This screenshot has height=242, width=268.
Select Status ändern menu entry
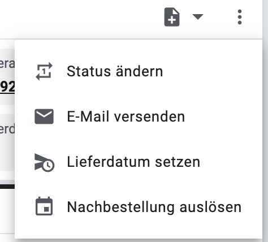coord(139,71)
